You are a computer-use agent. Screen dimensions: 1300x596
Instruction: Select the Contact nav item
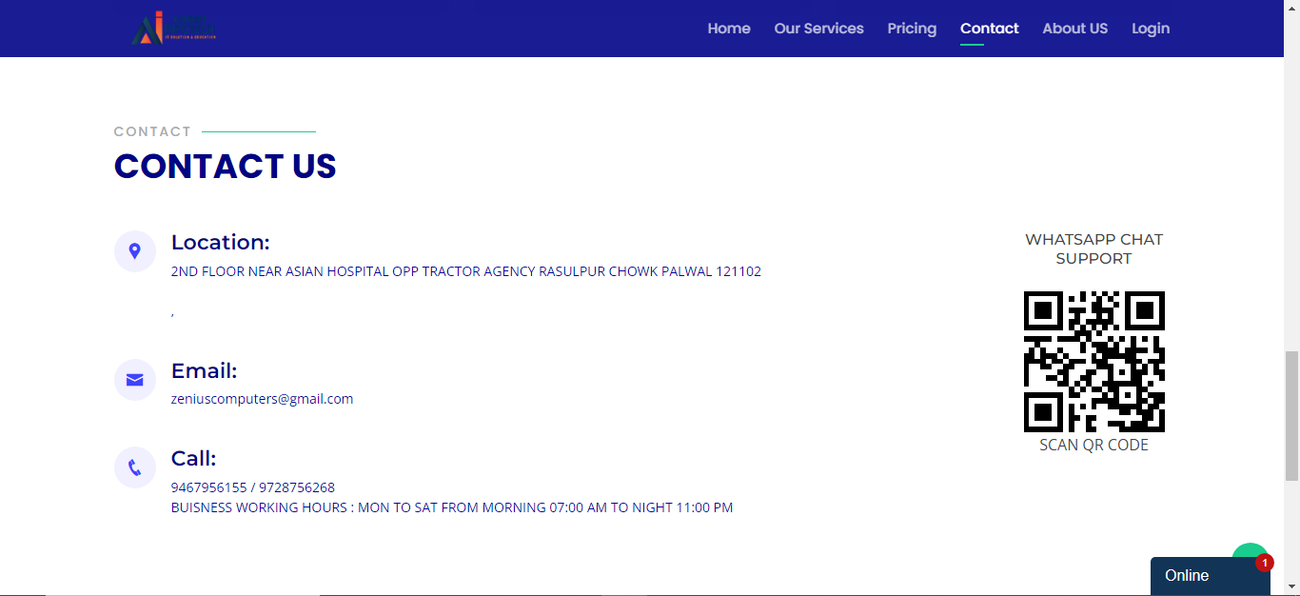coord(989,29)
